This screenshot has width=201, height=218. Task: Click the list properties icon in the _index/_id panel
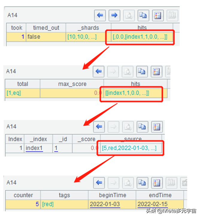tap(157, 127)
